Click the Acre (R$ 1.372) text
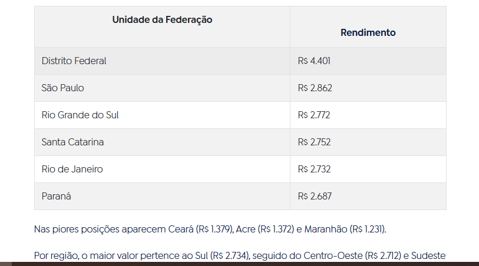This screenshot has height=266, width=479. click(265, 229)
